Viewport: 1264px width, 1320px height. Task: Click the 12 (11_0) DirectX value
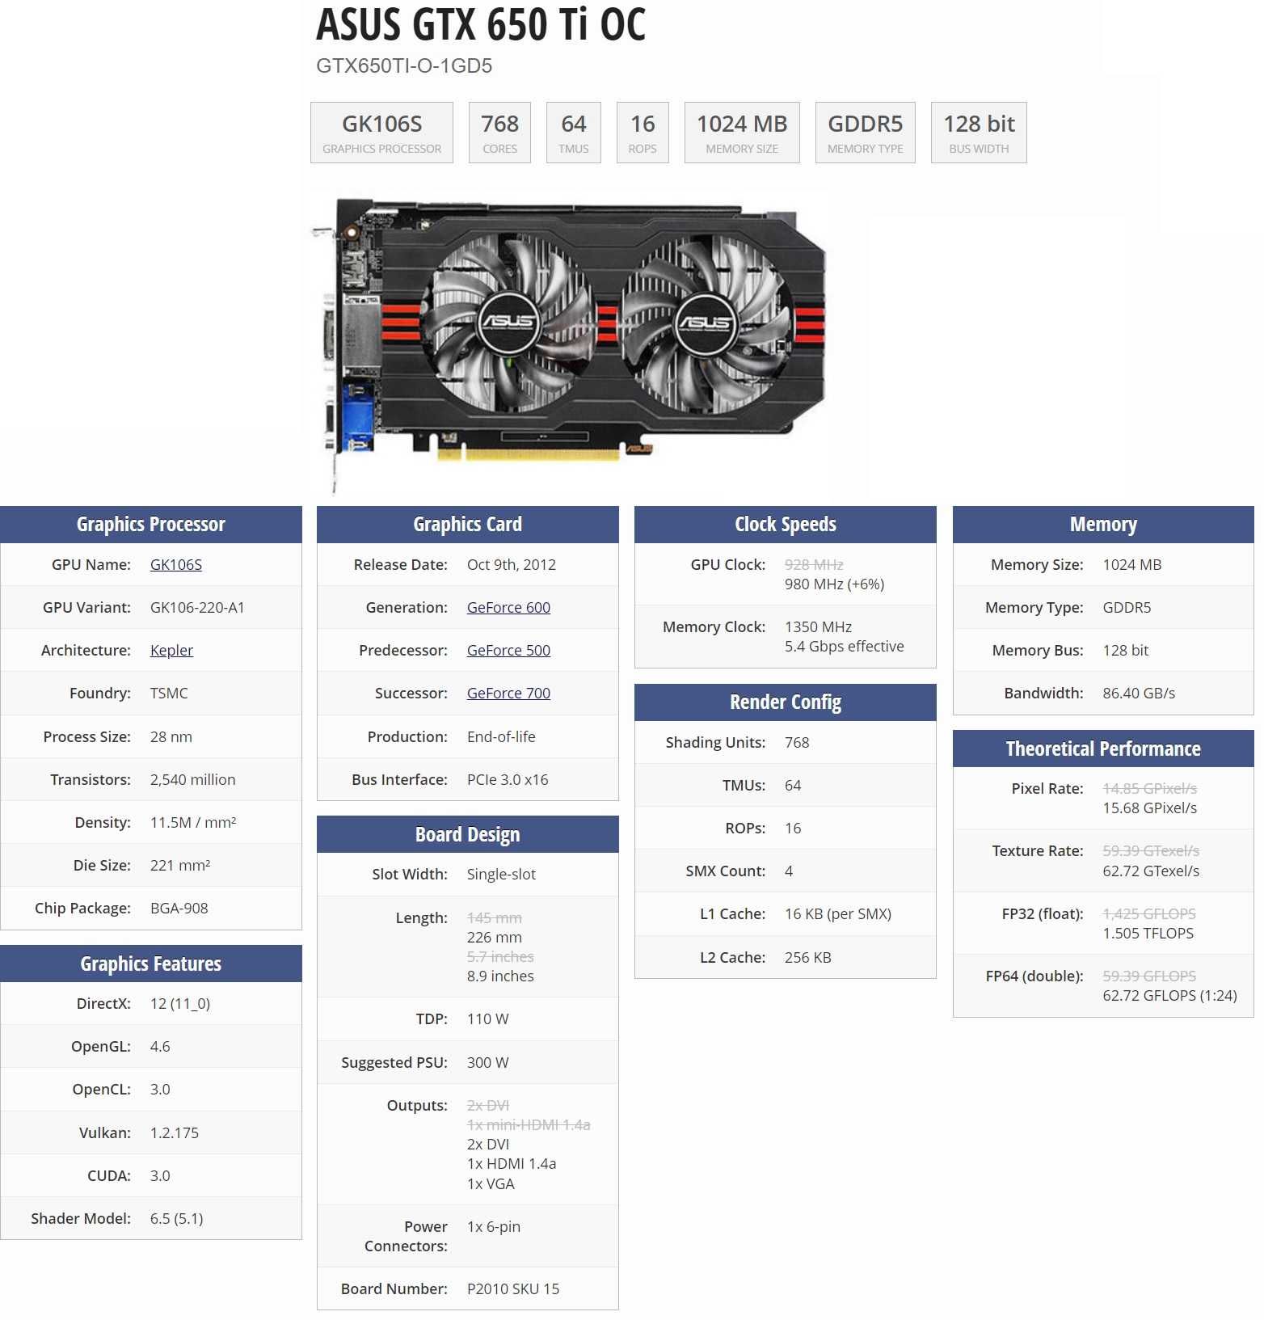(180, 1003)
